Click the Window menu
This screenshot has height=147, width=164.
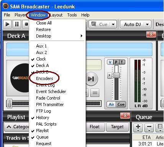(38, 15)
